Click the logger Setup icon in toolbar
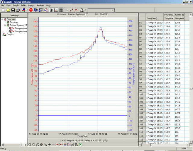The image size is (193, 151). (x=41, y=10)
